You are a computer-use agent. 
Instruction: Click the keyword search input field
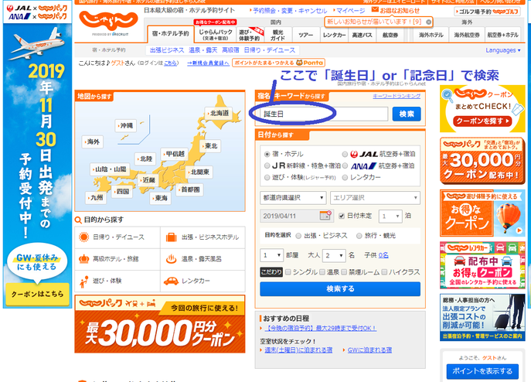click(324, 114)
